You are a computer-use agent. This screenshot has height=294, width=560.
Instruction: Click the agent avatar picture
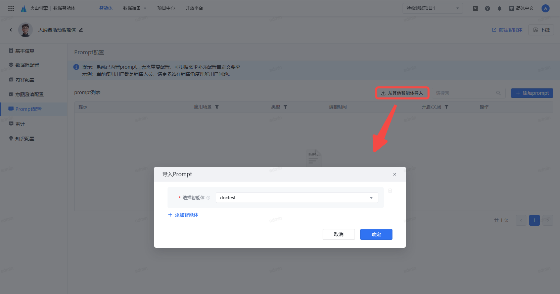25,30
